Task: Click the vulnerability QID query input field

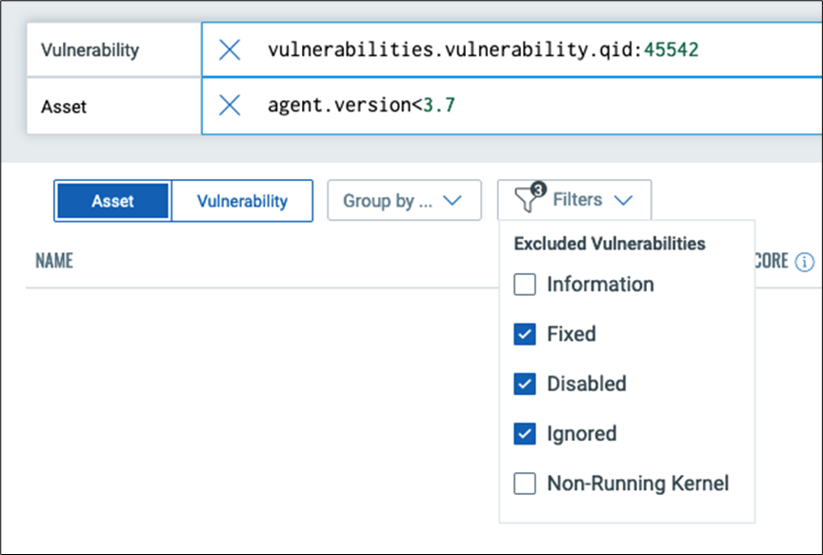Action: click(476, 50)
